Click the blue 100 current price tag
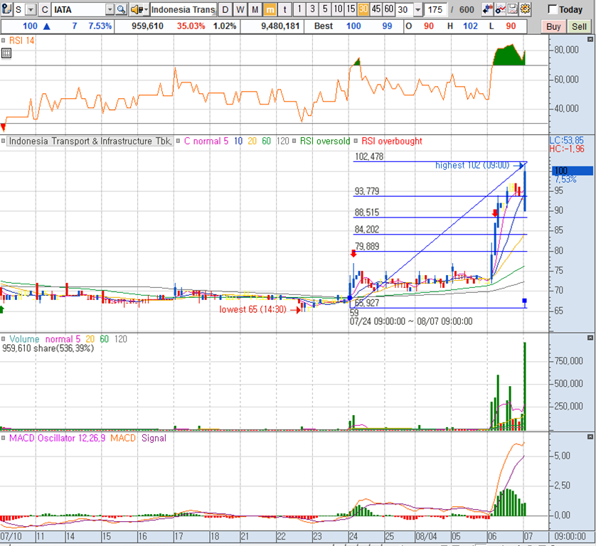Screen dimensions: 596x546 (572, 171)
